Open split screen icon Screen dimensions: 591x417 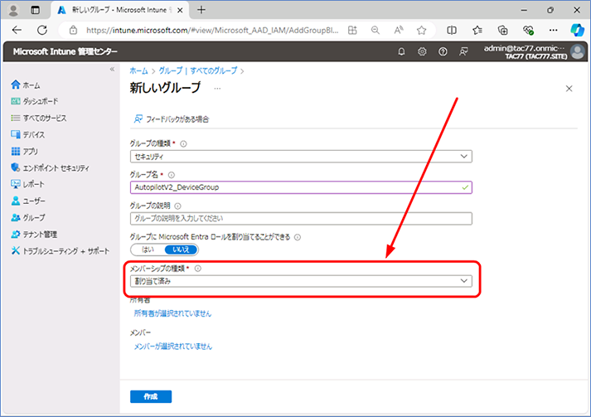click(x=452, y=30)
